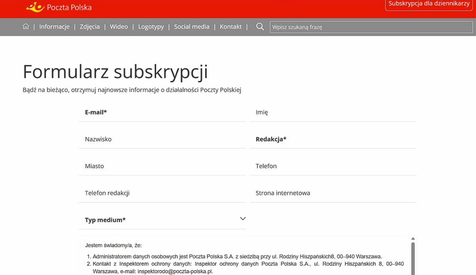Click into the E-mail field

[162, 113]
